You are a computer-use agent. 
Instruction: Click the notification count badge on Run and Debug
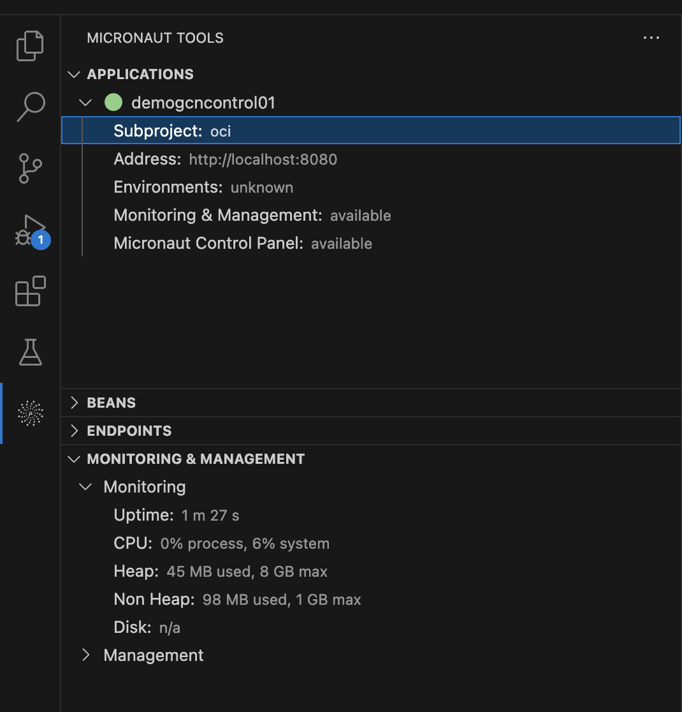41,241
